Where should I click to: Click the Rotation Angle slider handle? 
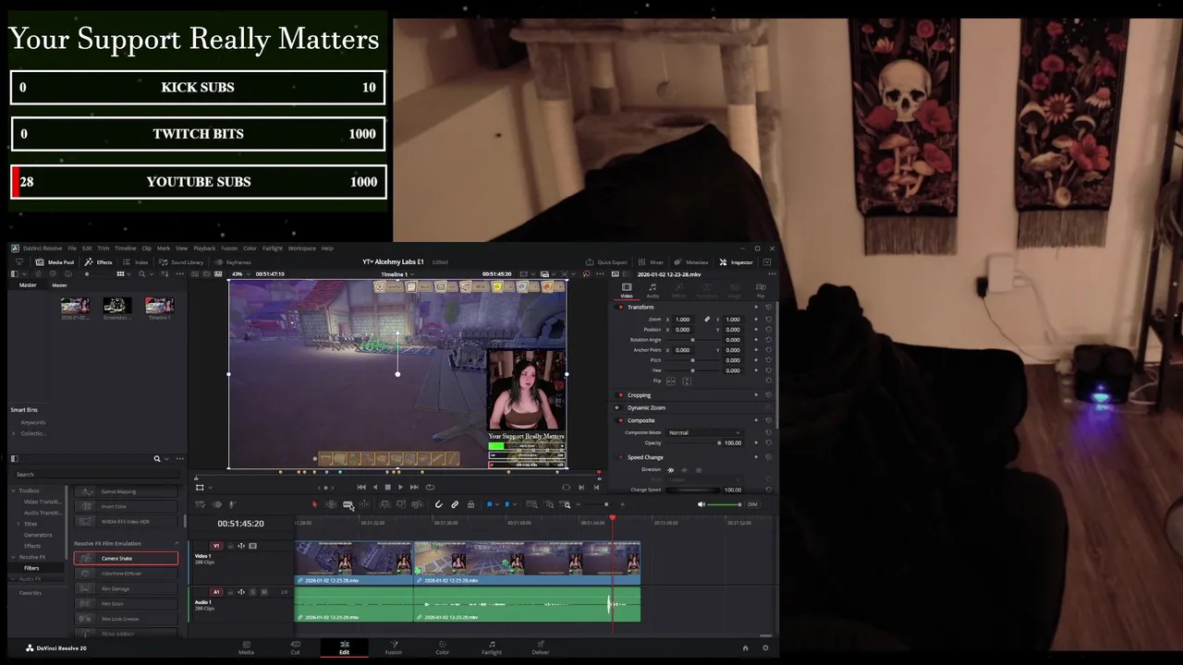(692, 340)
